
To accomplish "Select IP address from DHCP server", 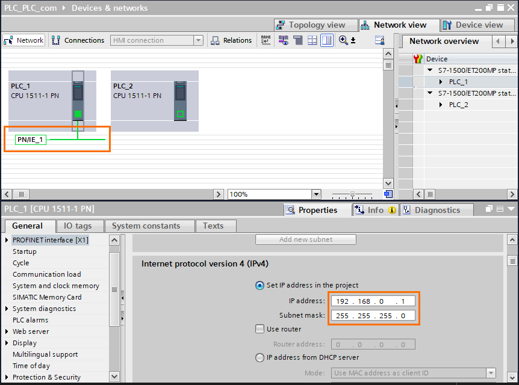I will 260,357.
